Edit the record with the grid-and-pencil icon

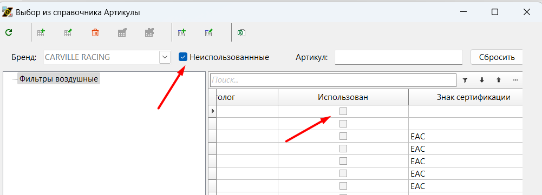tap(68, 33)
